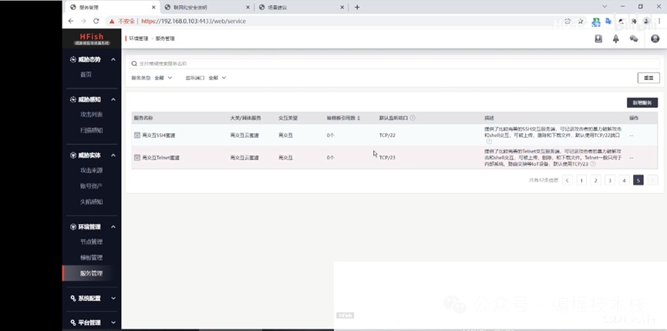This screenshot has height=331, width=667.
Task: Close the 联网和安全说明 browser tab
Action: pyautogui.click(x=248, y=7)
